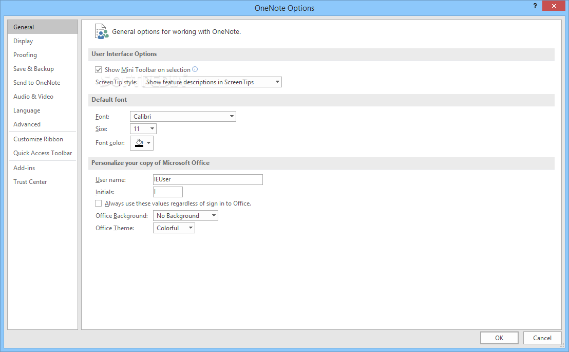This screenshot has width=569, height=352.
Task: Click the Initials input field
Action: (x=167, y=192)
